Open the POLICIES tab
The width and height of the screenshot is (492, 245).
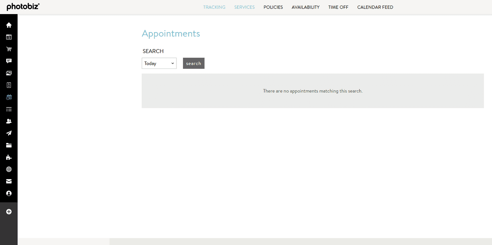click(273, 7)
